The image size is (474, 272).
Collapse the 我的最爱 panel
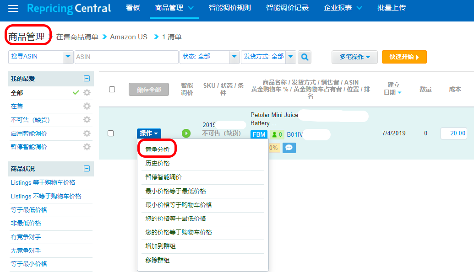pos(87,79)
